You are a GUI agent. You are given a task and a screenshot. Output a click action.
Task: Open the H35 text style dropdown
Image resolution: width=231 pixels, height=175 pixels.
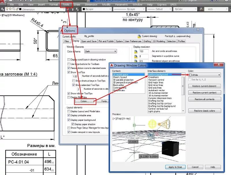click(x=226, y=9)
